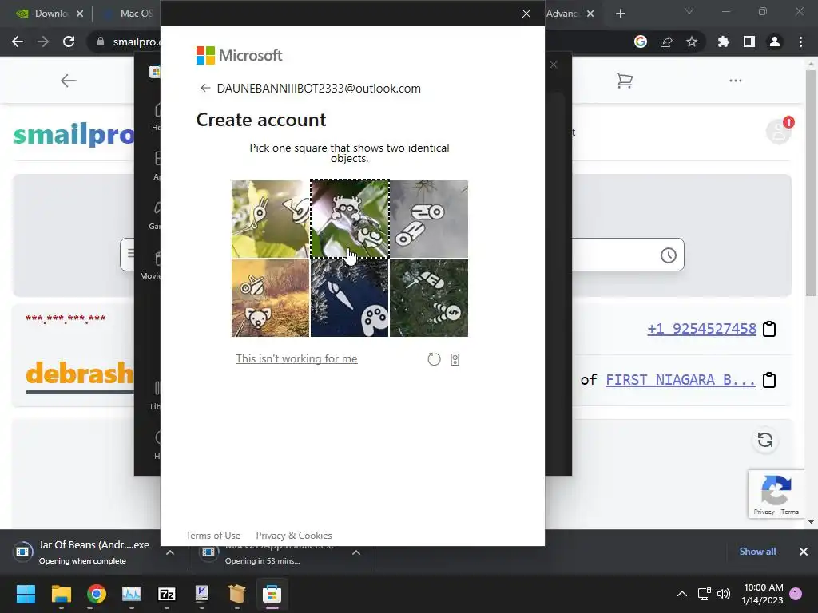Click the +1 9254527458 phone link

point(701,329)
